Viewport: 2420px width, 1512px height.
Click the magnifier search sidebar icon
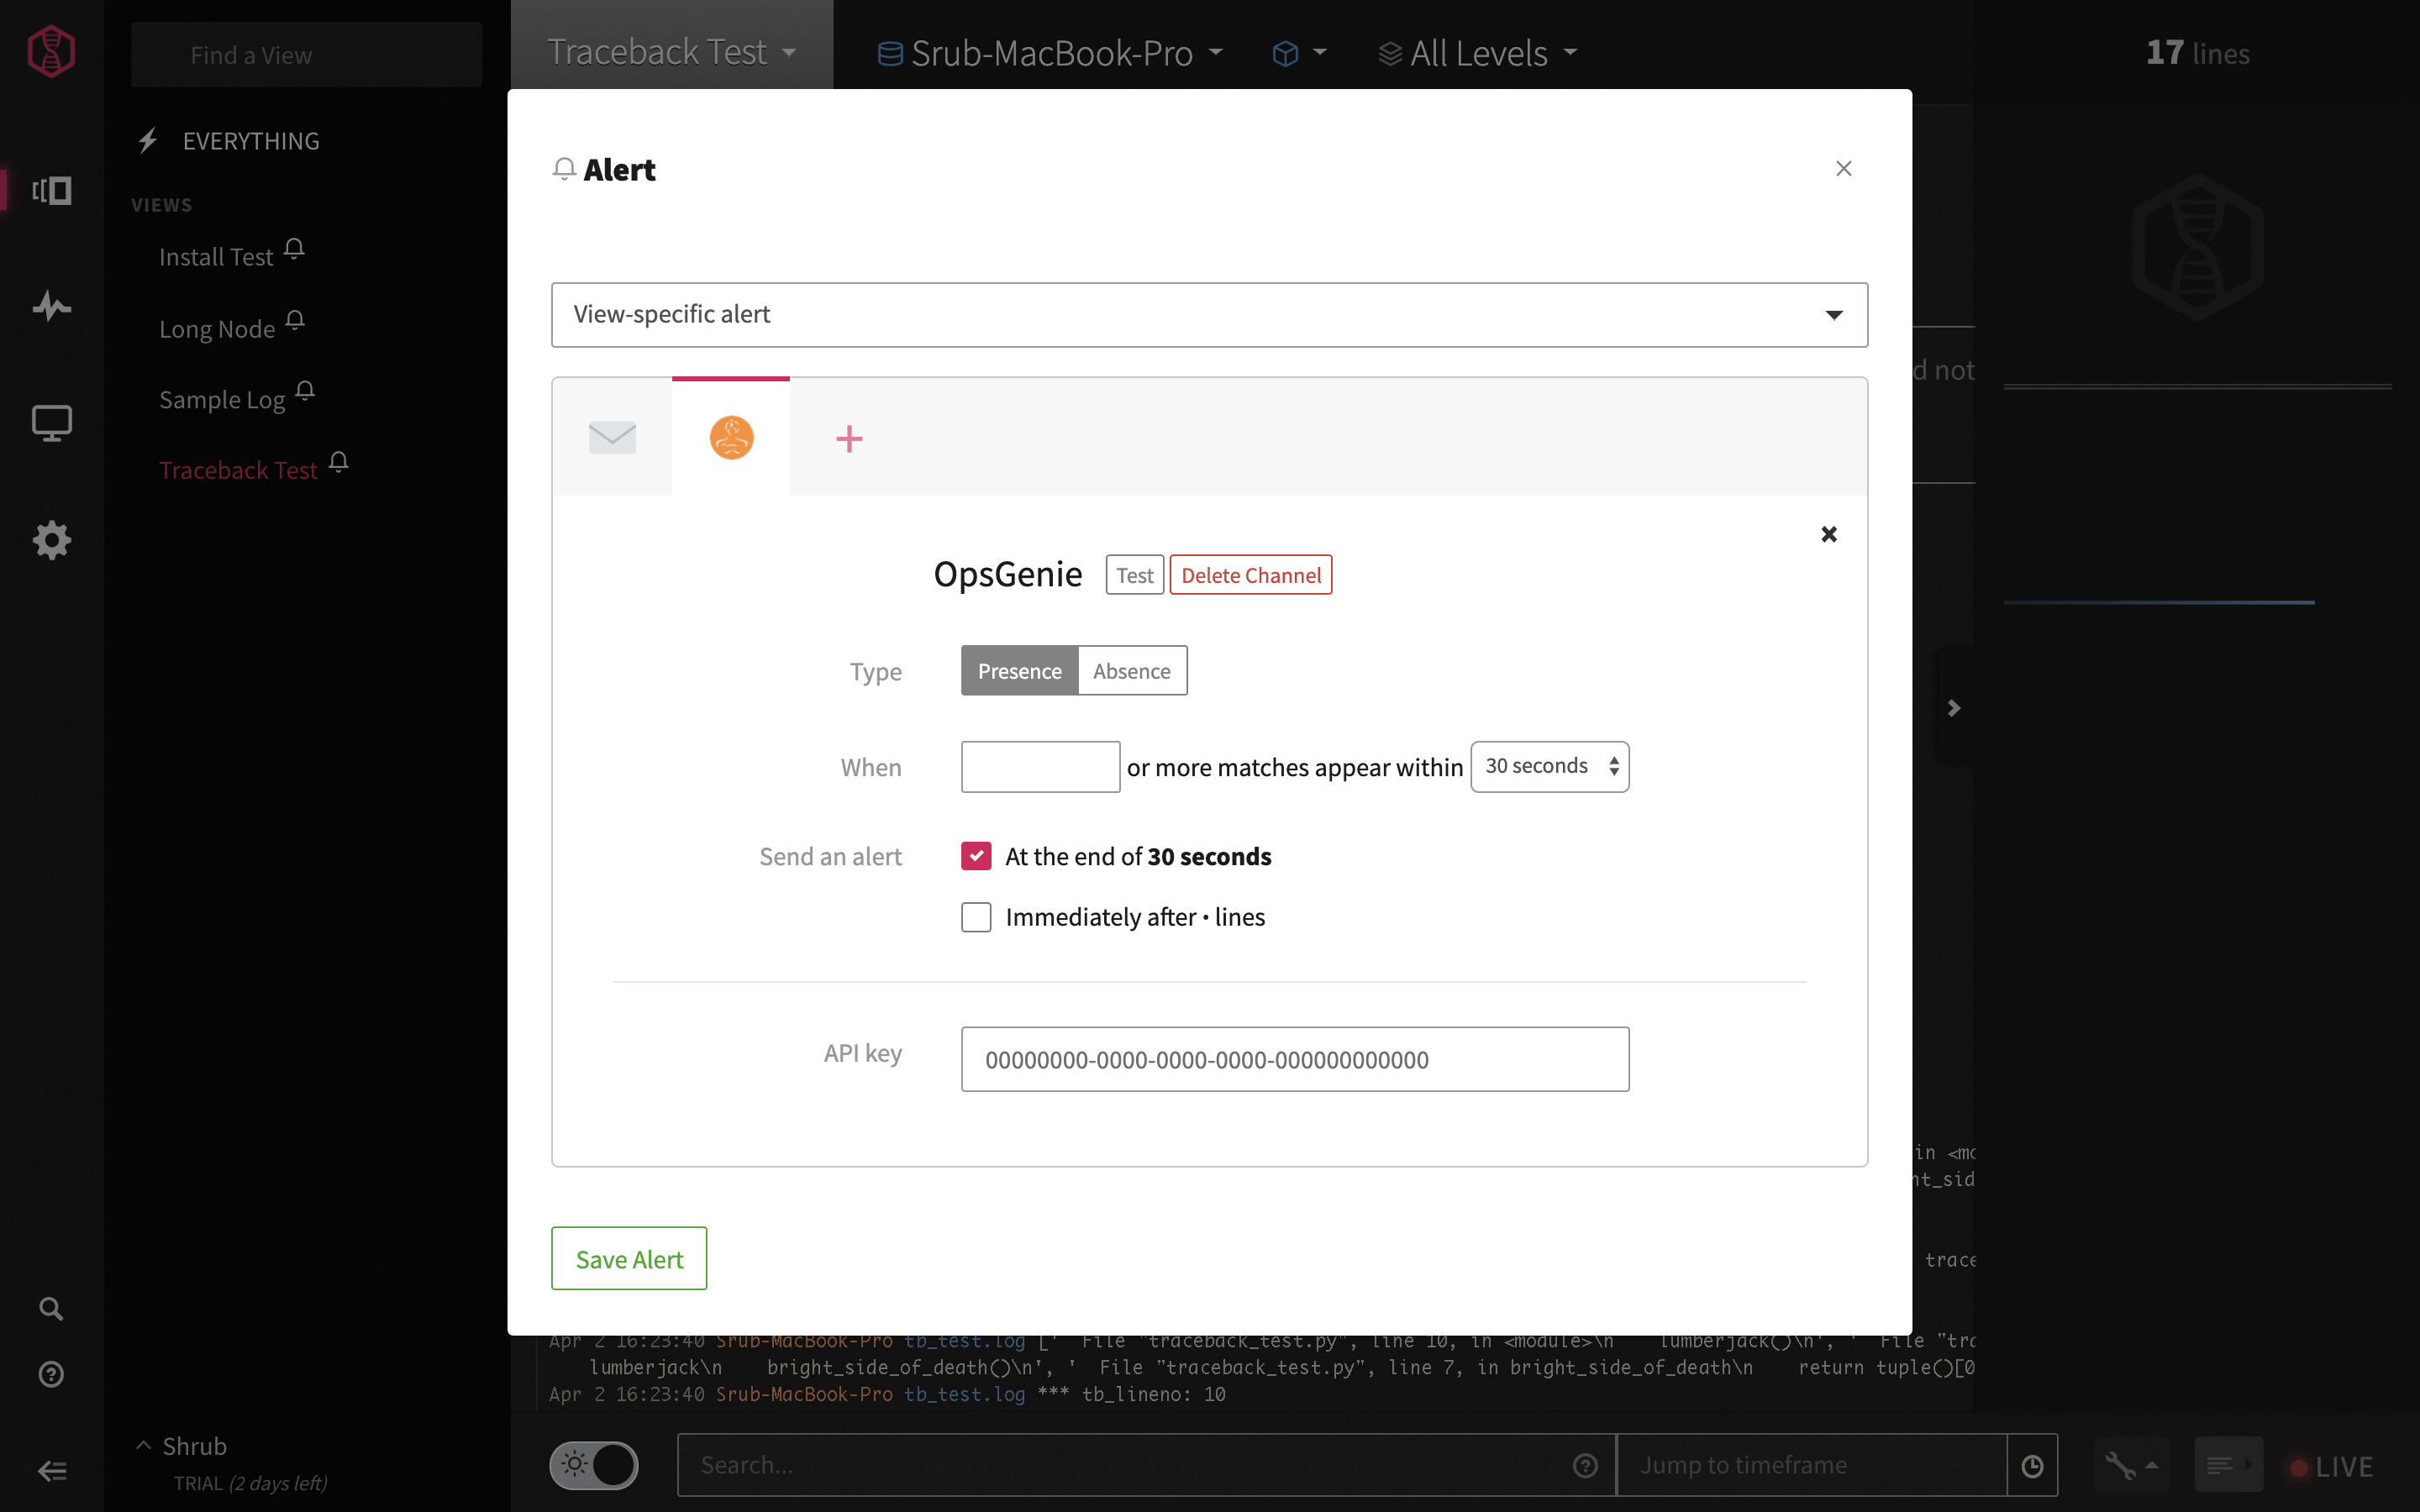pyautogui.click(x=51, y=1308)
